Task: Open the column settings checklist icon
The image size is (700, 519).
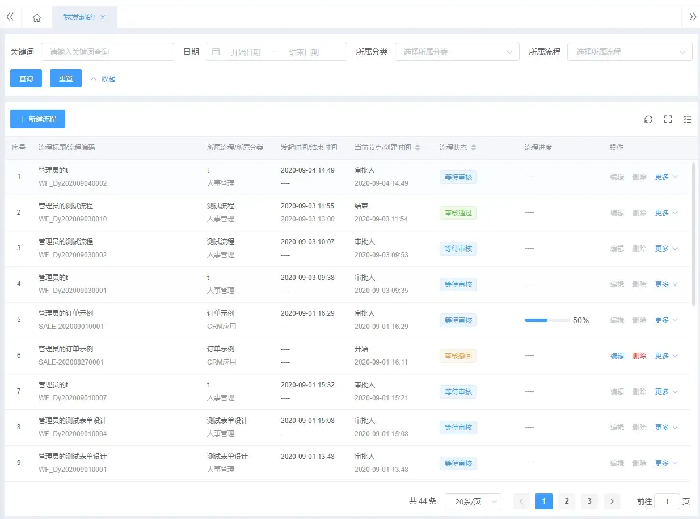Action: pos(688,119)
